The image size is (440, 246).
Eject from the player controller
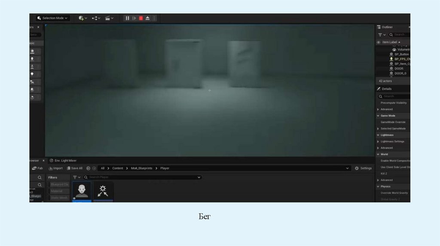point(148,18)
